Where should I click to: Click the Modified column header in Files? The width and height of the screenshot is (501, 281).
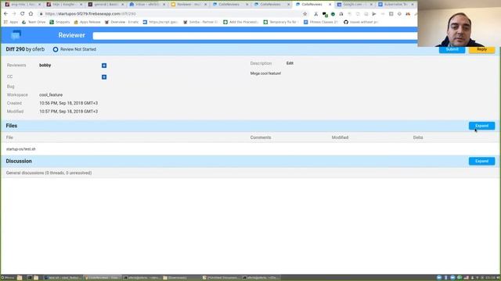(x=340, y=137)
